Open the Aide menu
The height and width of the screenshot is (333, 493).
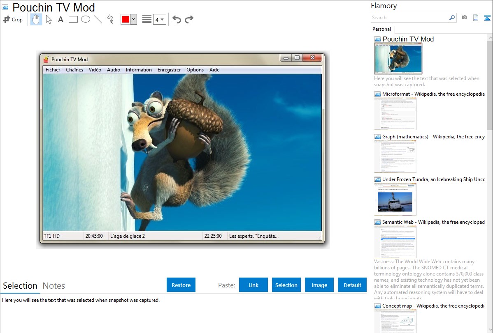(x=214, y=70)
